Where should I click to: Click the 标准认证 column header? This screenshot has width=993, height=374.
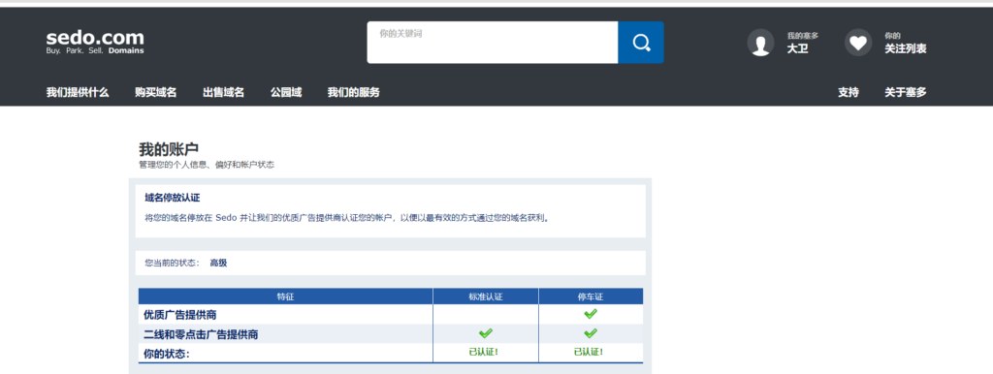[x=486, y=296]
